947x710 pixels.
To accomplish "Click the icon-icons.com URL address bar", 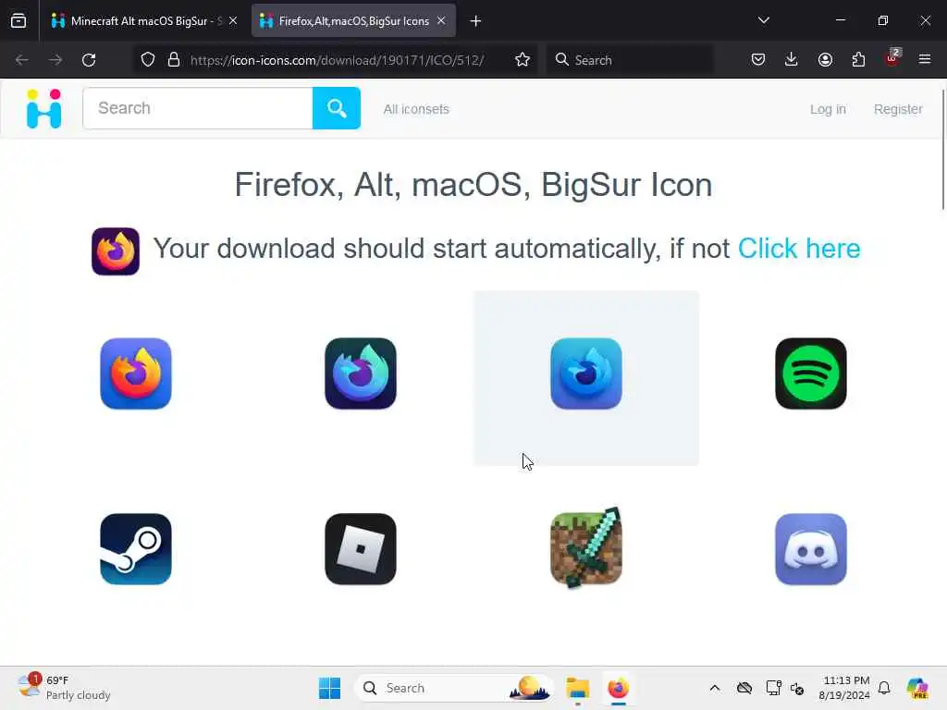I will pyautogui.click(x=337, y=60).
